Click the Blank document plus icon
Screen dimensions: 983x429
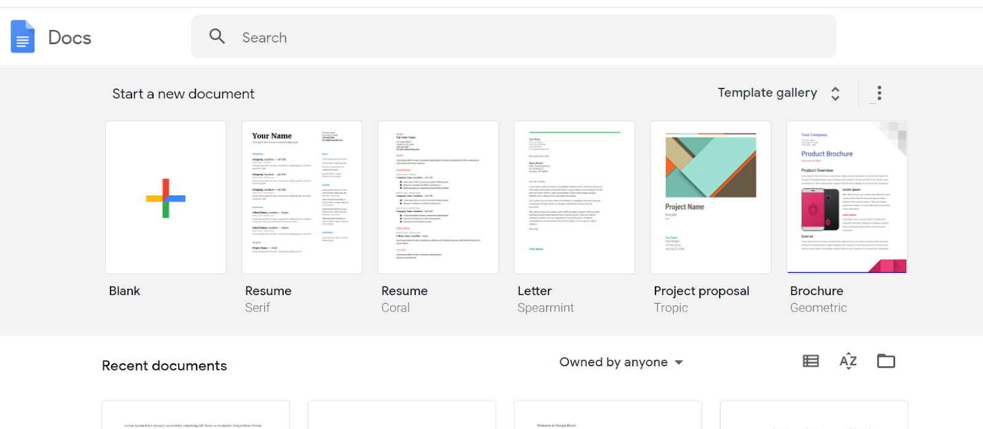pos(165,197)
